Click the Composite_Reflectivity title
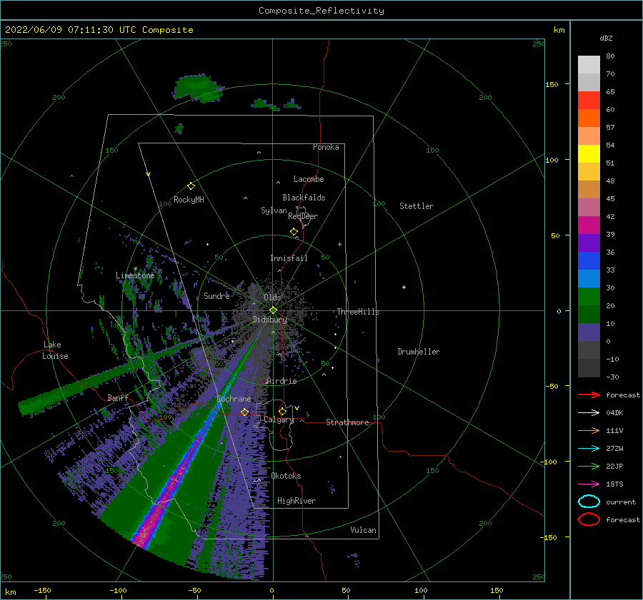The image size is (643, 600). 321,11
